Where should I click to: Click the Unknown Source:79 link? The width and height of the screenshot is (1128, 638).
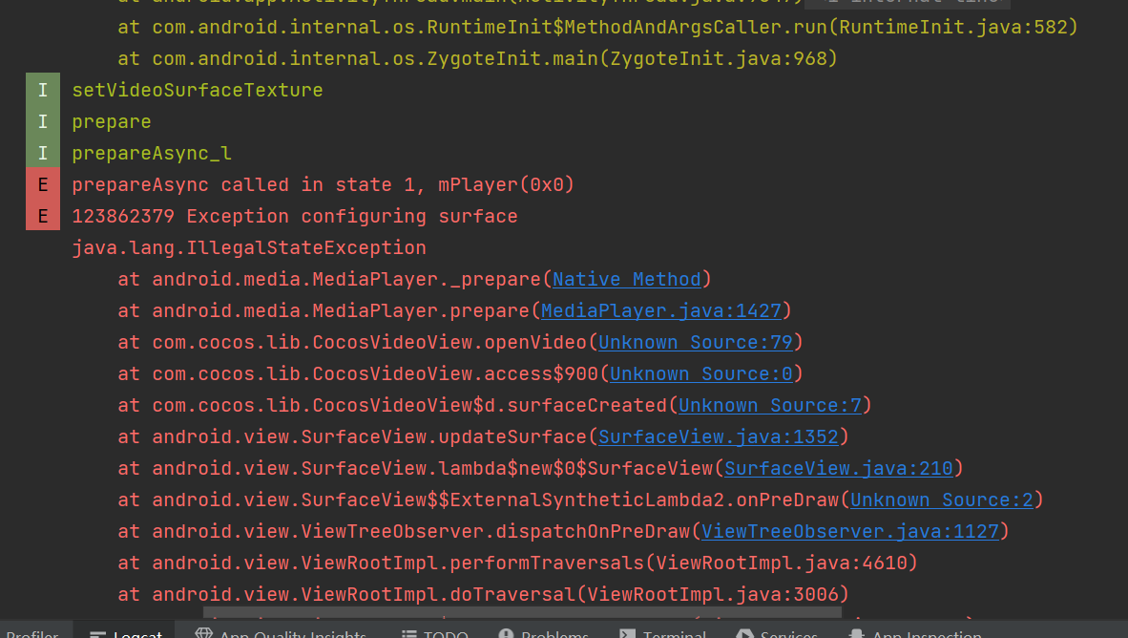pyautogui.click(x=696, y=343)
